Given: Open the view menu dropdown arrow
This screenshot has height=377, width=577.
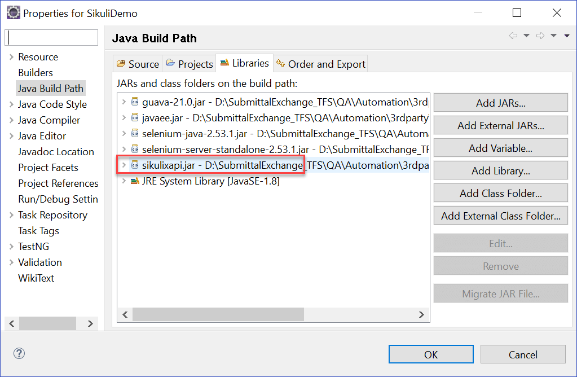Looking at the screenshot, I should pyautogui.click(x=566, y=36).
